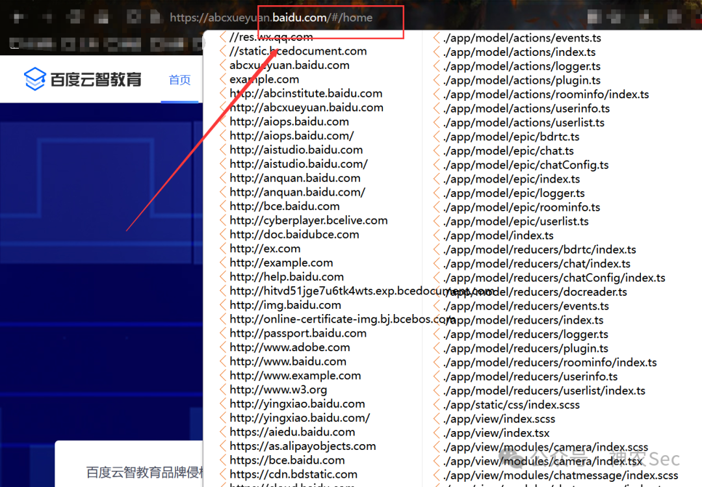Select the https://cdn.bdstatic.com row
Image resolution: width=702 pixels, height=487 pixels.
(x=293, y=475)
